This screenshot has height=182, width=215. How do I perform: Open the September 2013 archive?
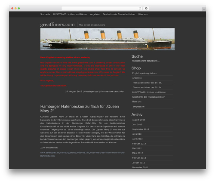[141, 129]
